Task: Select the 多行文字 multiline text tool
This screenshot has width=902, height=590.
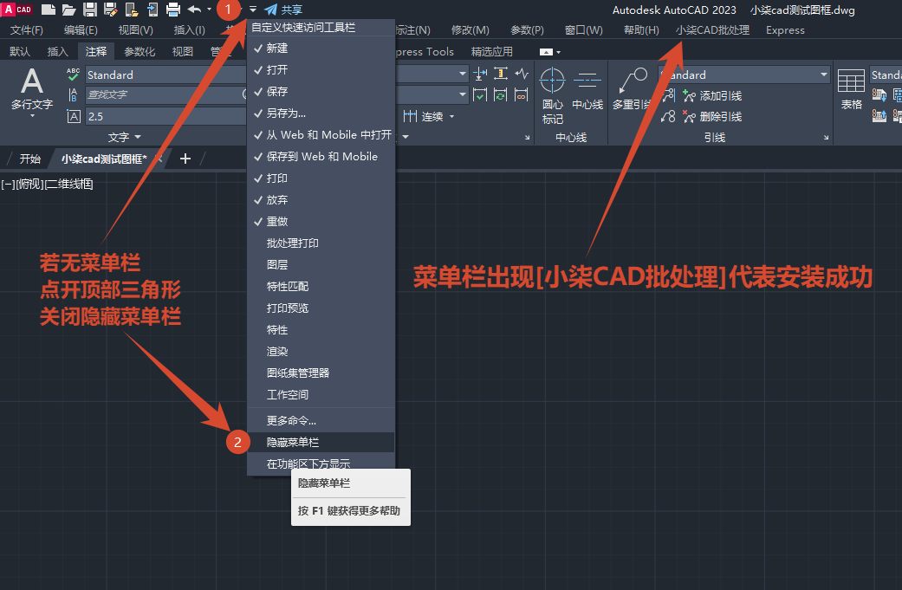Action: click(x=32, y=89)
